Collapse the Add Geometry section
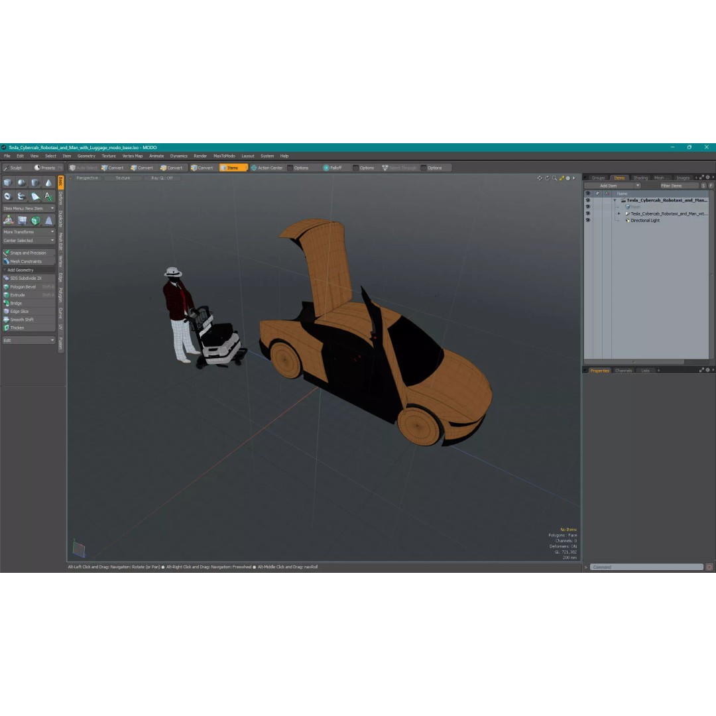This screenshot has width=716, height=716. [5, 270]
